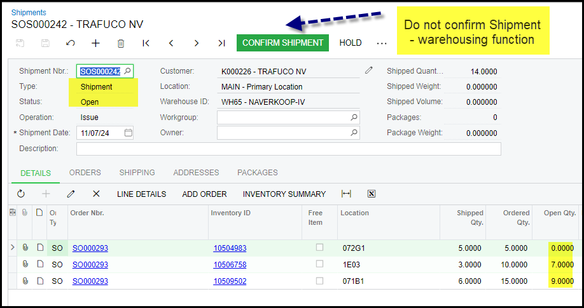Viewport: 584px width, 308px height.
Task: Refresh the details grid
Action: [21, 194]
